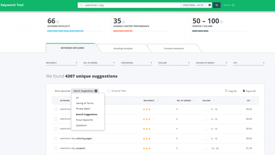
Task: Click info icon next to Keyword Difficulty score
Action: (58, 22)
